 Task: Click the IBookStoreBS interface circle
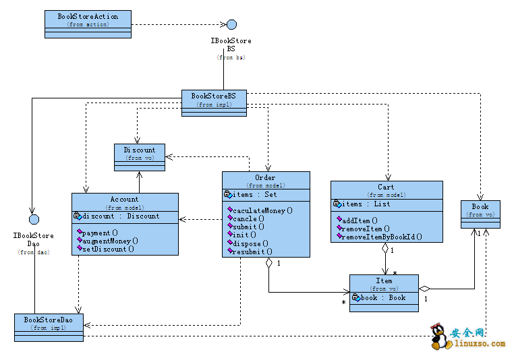(231, 25)
